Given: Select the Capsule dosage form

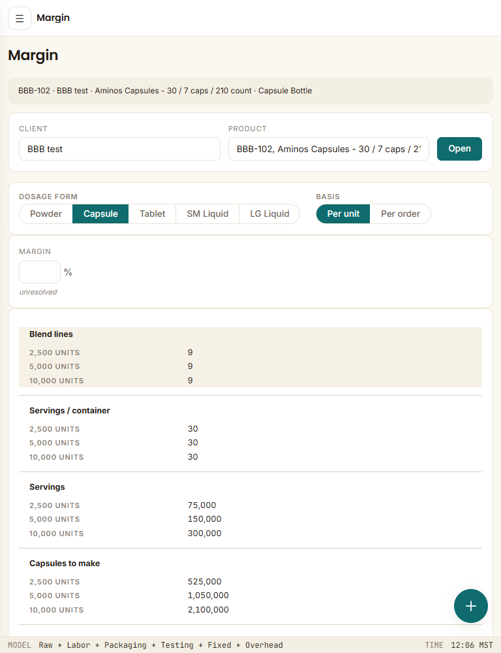Looking at the screenshot, I should click(x=100, y=214).
